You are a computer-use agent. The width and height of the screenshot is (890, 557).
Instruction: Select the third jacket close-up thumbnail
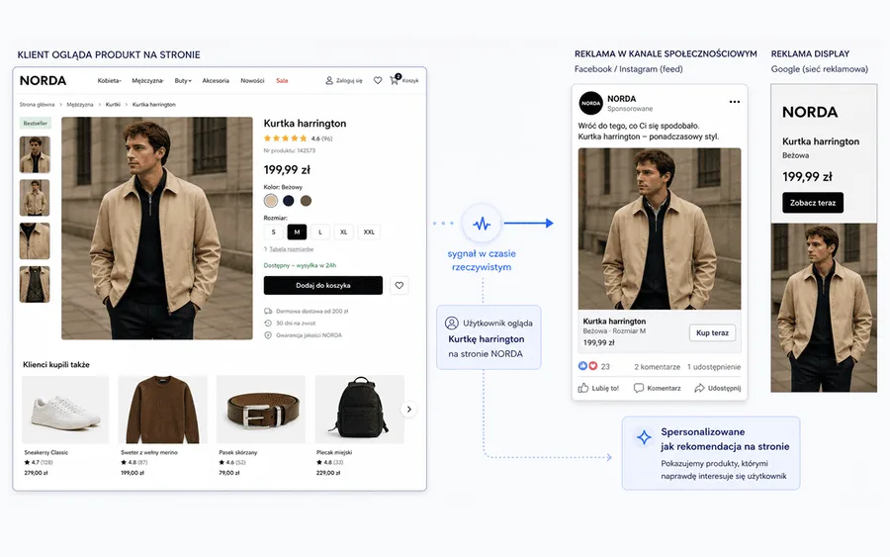[35, 240]
